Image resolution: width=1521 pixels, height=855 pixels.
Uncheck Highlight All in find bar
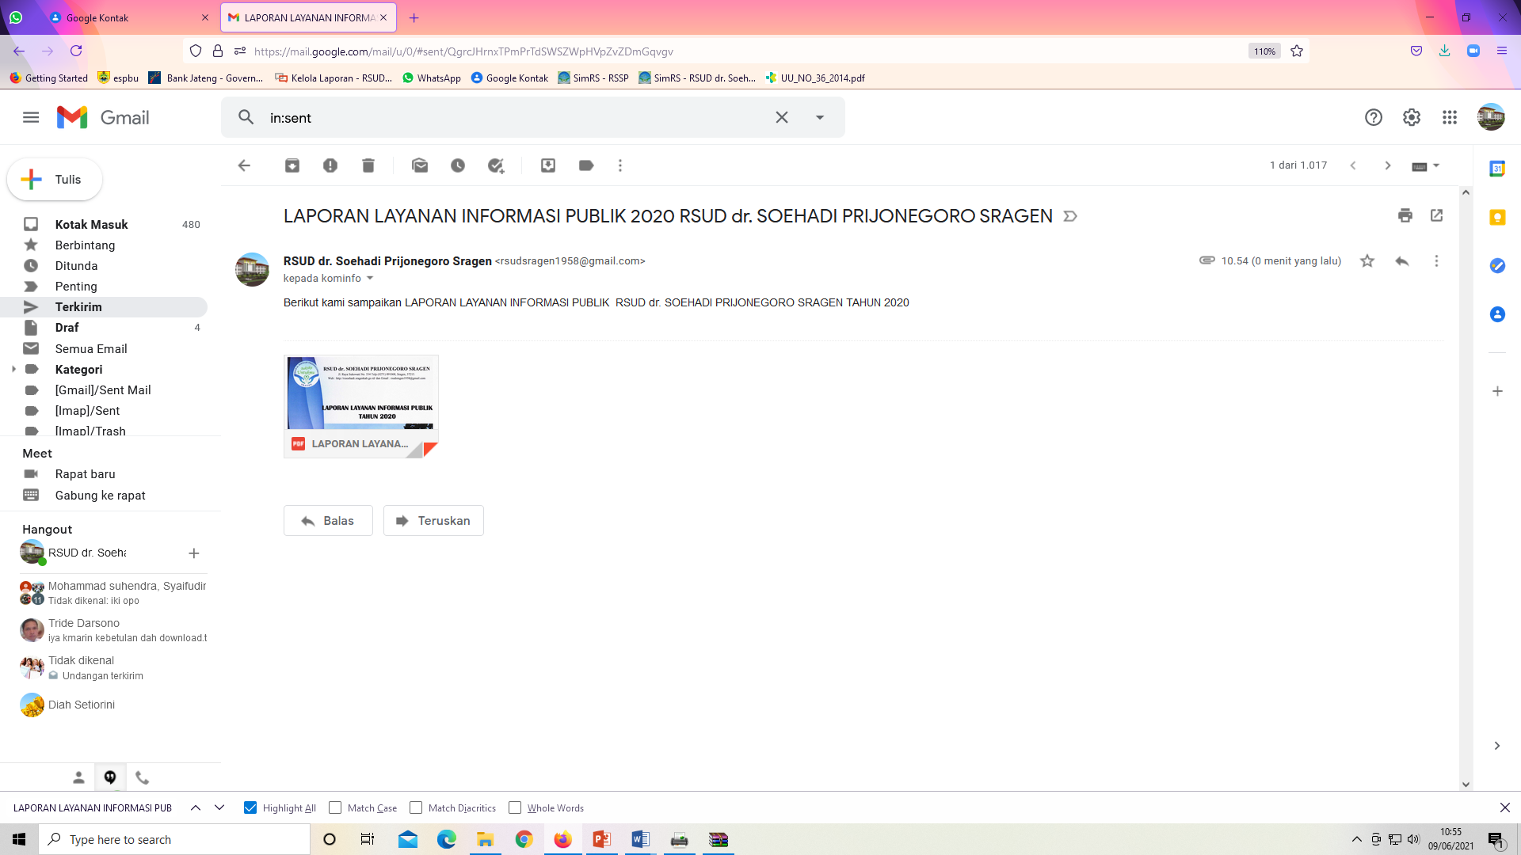[250, 807]
